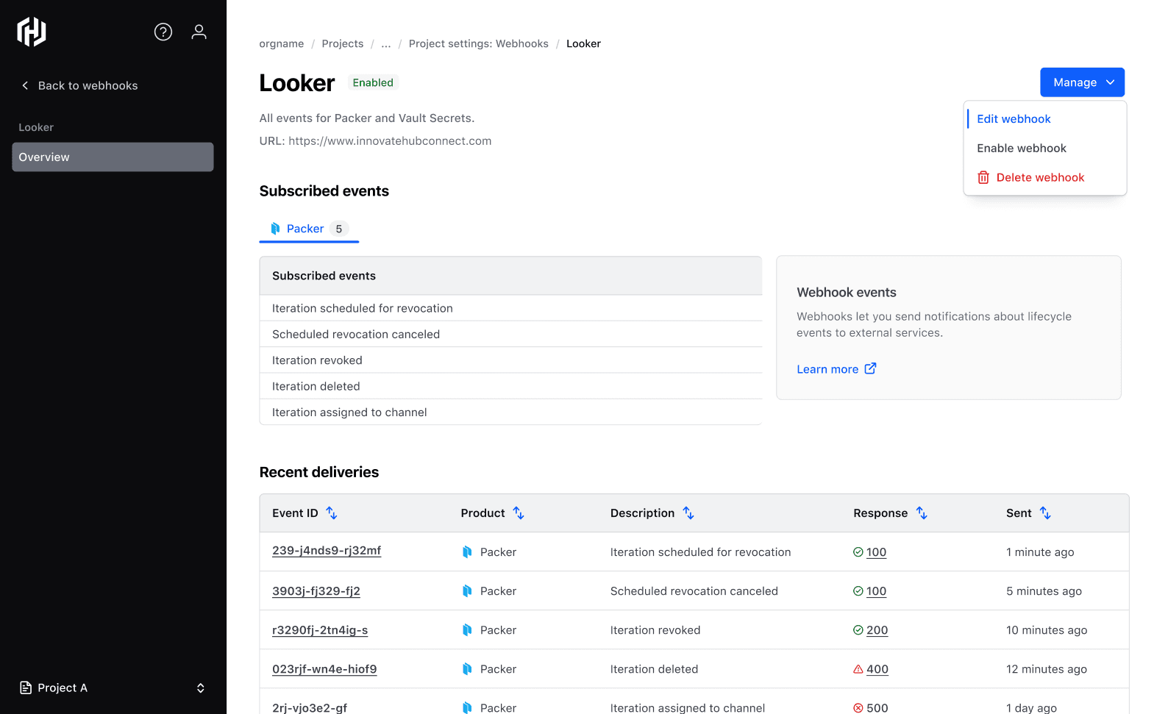This screenshot has height=714, width=1168.
Task: Collapse the Manage dropdown button
Action: (x=1082, y=82)
